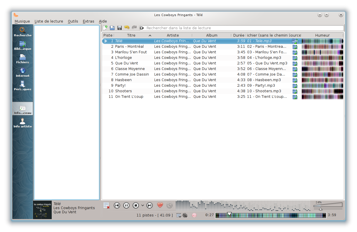Save the playlist using the floppy disk icon
357x232 pixels.
coord(120,28)
